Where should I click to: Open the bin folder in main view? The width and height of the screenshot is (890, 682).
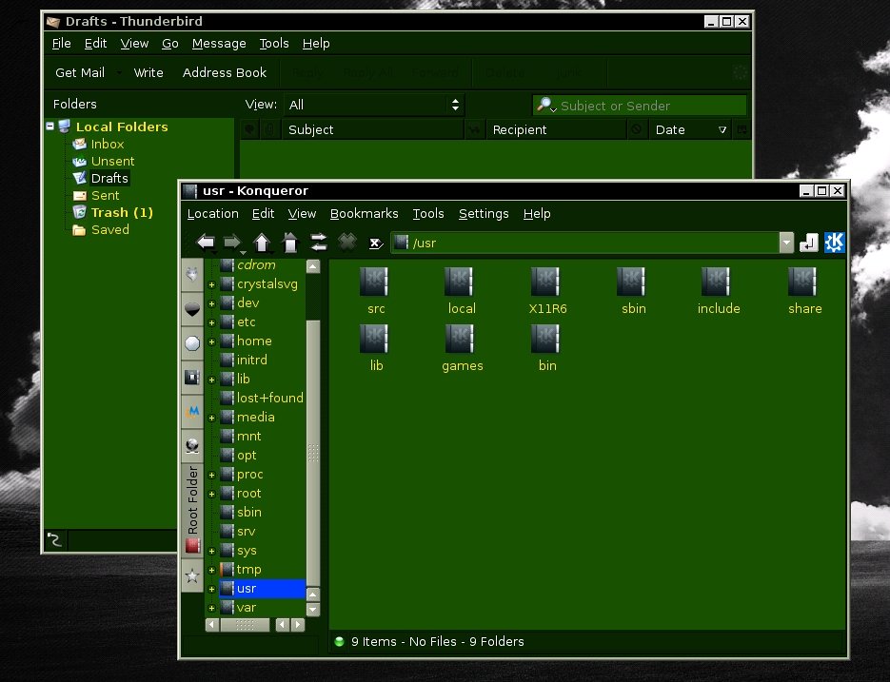click(545, 339)
